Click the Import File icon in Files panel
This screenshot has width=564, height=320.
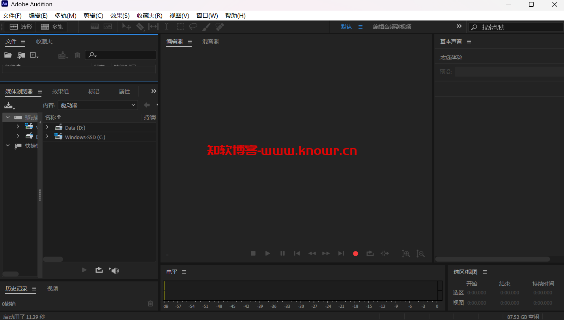(x=21, y=55)
